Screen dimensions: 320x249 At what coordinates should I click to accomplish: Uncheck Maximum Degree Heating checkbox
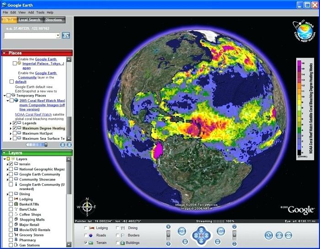(15, 128)
